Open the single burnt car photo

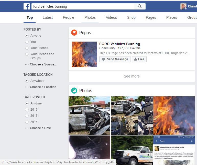click(89, 115)
